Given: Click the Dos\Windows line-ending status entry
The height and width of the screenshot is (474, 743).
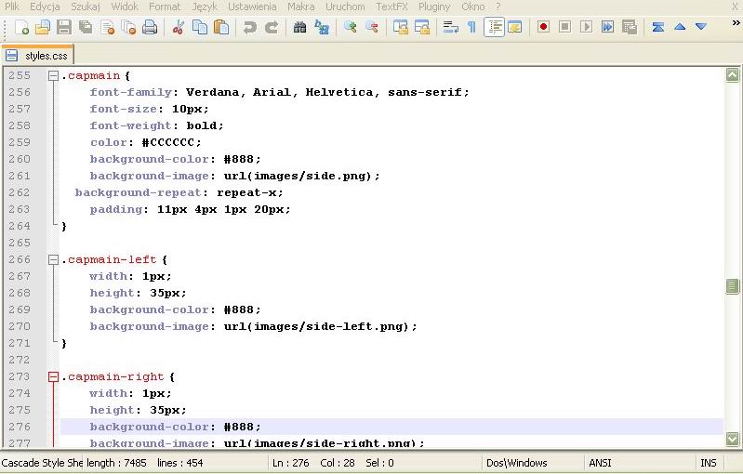Looking at the screenshot, I should 516,463.
